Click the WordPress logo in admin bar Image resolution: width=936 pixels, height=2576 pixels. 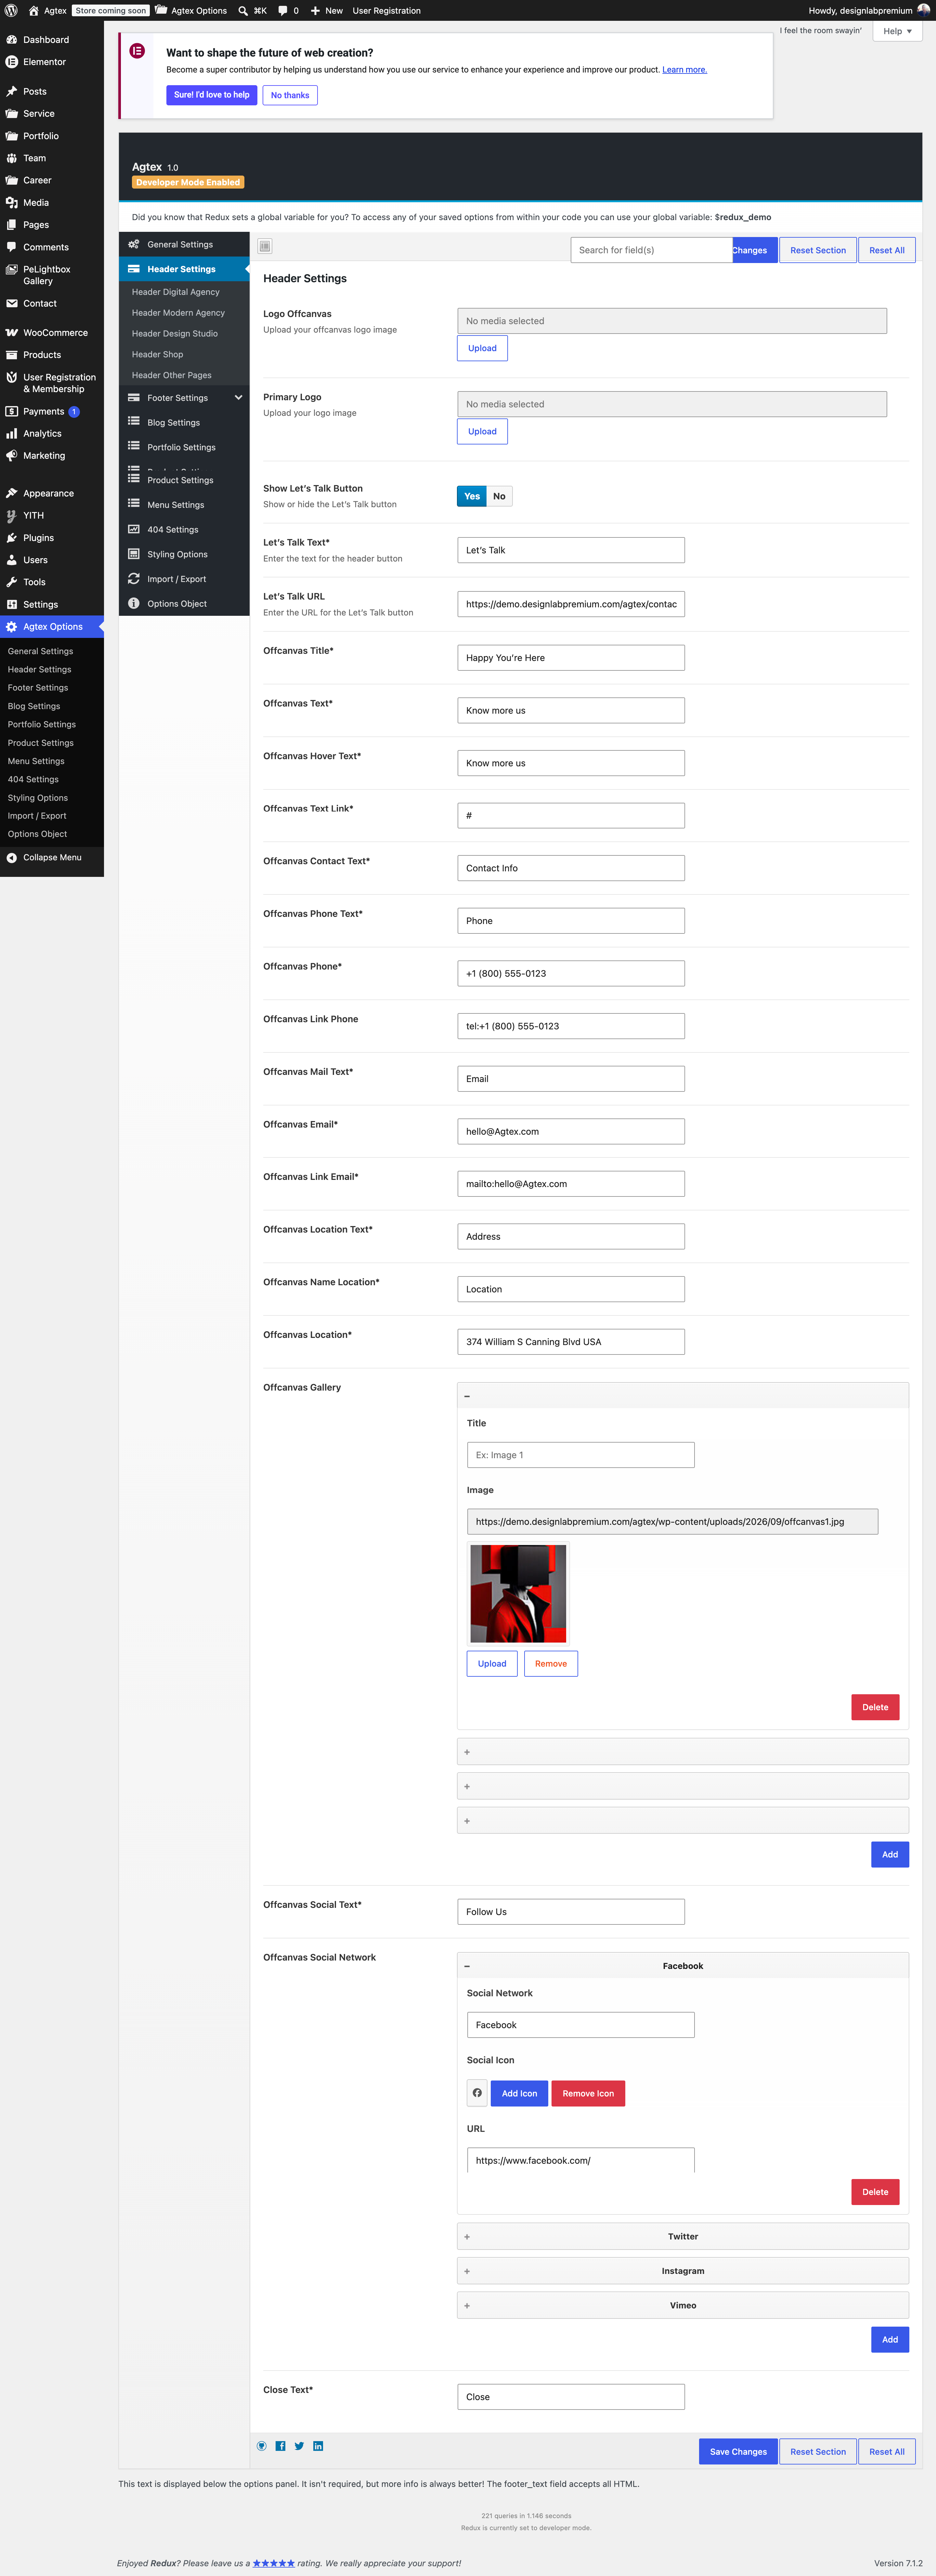coord(11,10)
